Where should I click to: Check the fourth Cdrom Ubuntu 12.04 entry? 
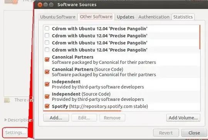pyautogui.click(x=47, y=50)
